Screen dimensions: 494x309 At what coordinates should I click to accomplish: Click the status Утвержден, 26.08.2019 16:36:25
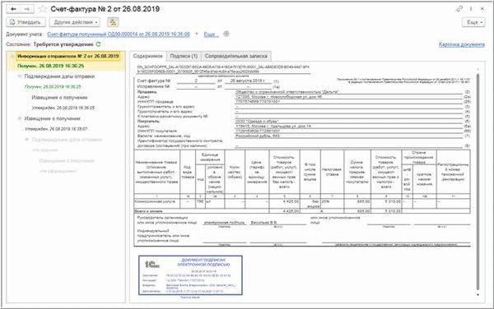click(x=63, y=108)
